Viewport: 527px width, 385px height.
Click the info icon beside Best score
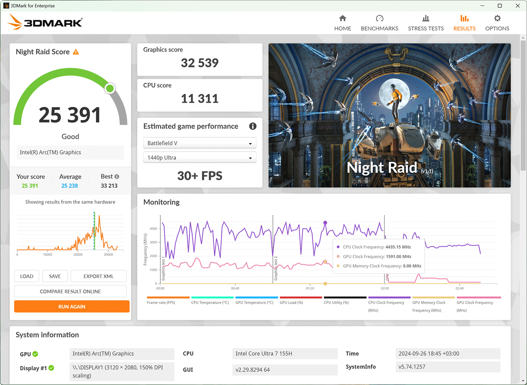(x=117, y=177)
